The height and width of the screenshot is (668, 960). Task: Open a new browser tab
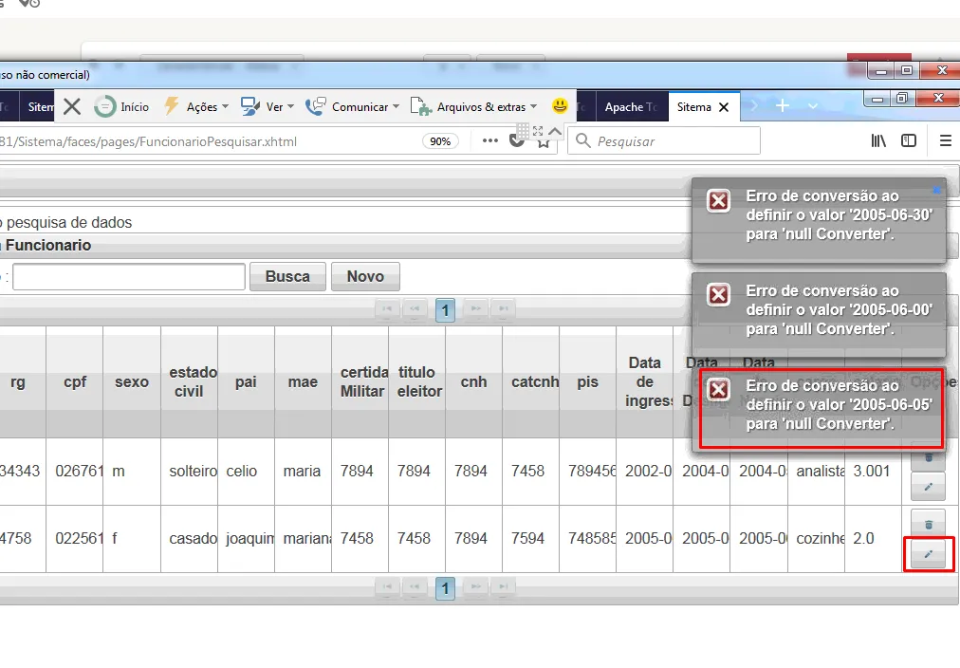[x=782, y=106]
